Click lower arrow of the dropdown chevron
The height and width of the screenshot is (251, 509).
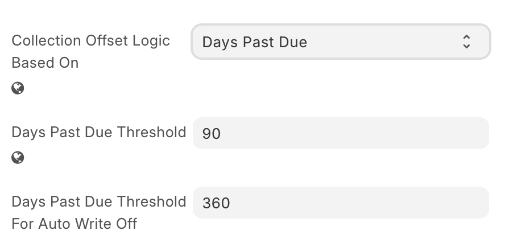(x=466, y=47)
